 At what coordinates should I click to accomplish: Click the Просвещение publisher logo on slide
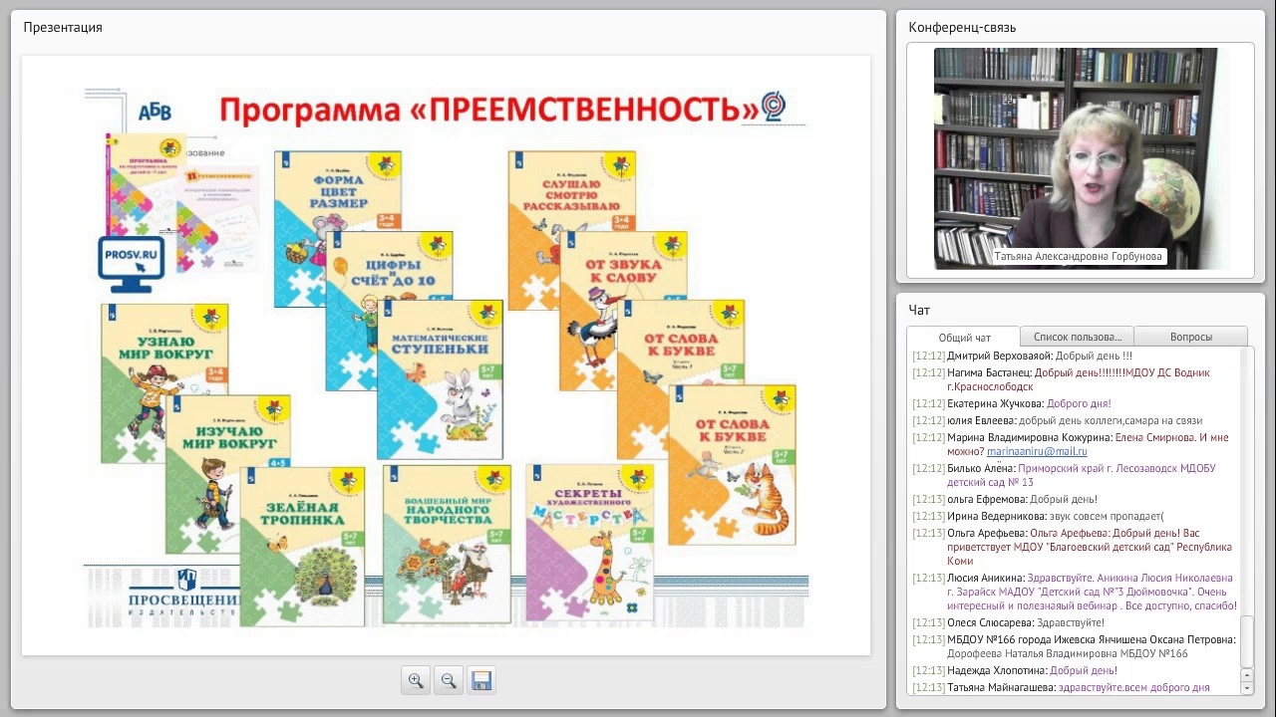(185, 593)
